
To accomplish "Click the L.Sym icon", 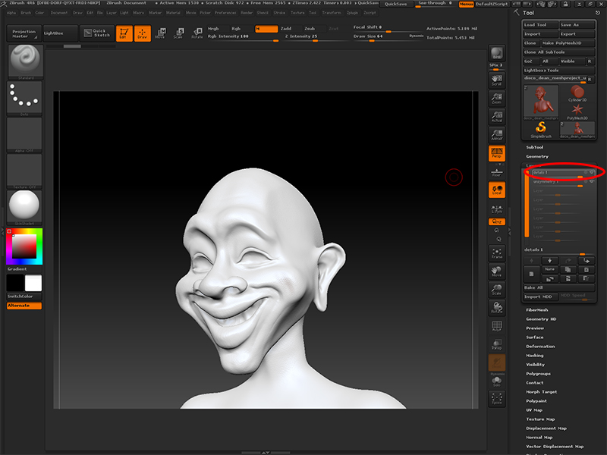I will click(497, 209).
